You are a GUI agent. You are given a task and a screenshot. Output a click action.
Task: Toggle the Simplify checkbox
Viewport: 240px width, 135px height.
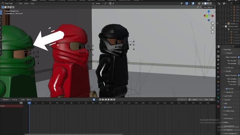click(x=225, y=107)
